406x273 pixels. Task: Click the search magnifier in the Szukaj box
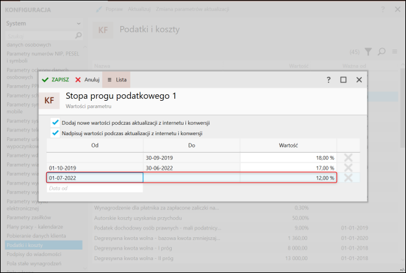point(78,36)
